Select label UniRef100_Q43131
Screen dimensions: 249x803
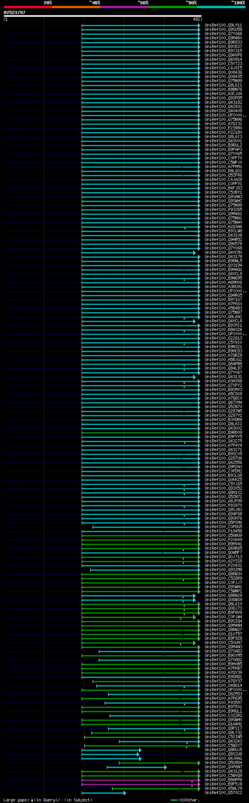click(223, 377)
